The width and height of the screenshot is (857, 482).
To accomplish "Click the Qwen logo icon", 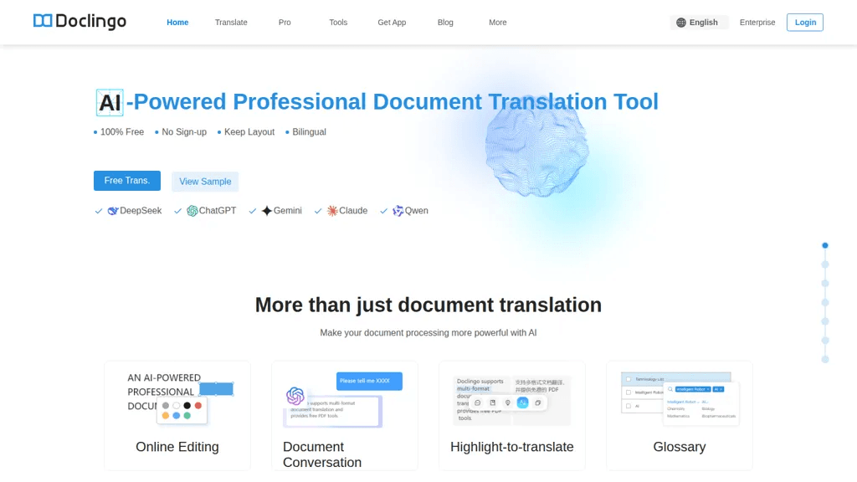I will click(x=398, y=211).
